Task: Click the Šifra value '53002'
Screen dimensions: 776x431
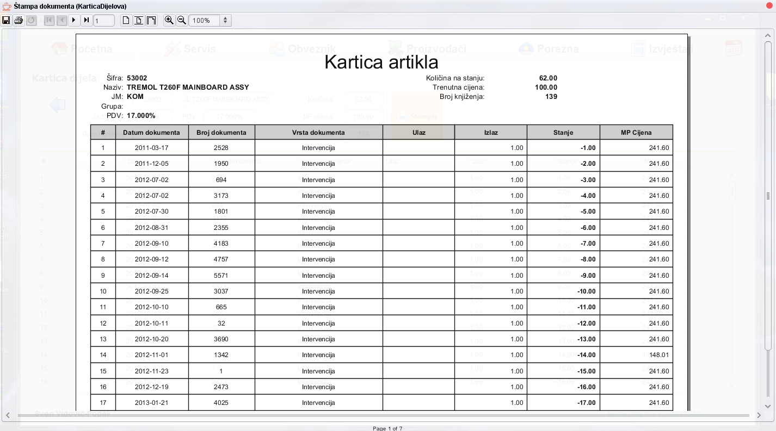Action: click(x=137, y=78)
